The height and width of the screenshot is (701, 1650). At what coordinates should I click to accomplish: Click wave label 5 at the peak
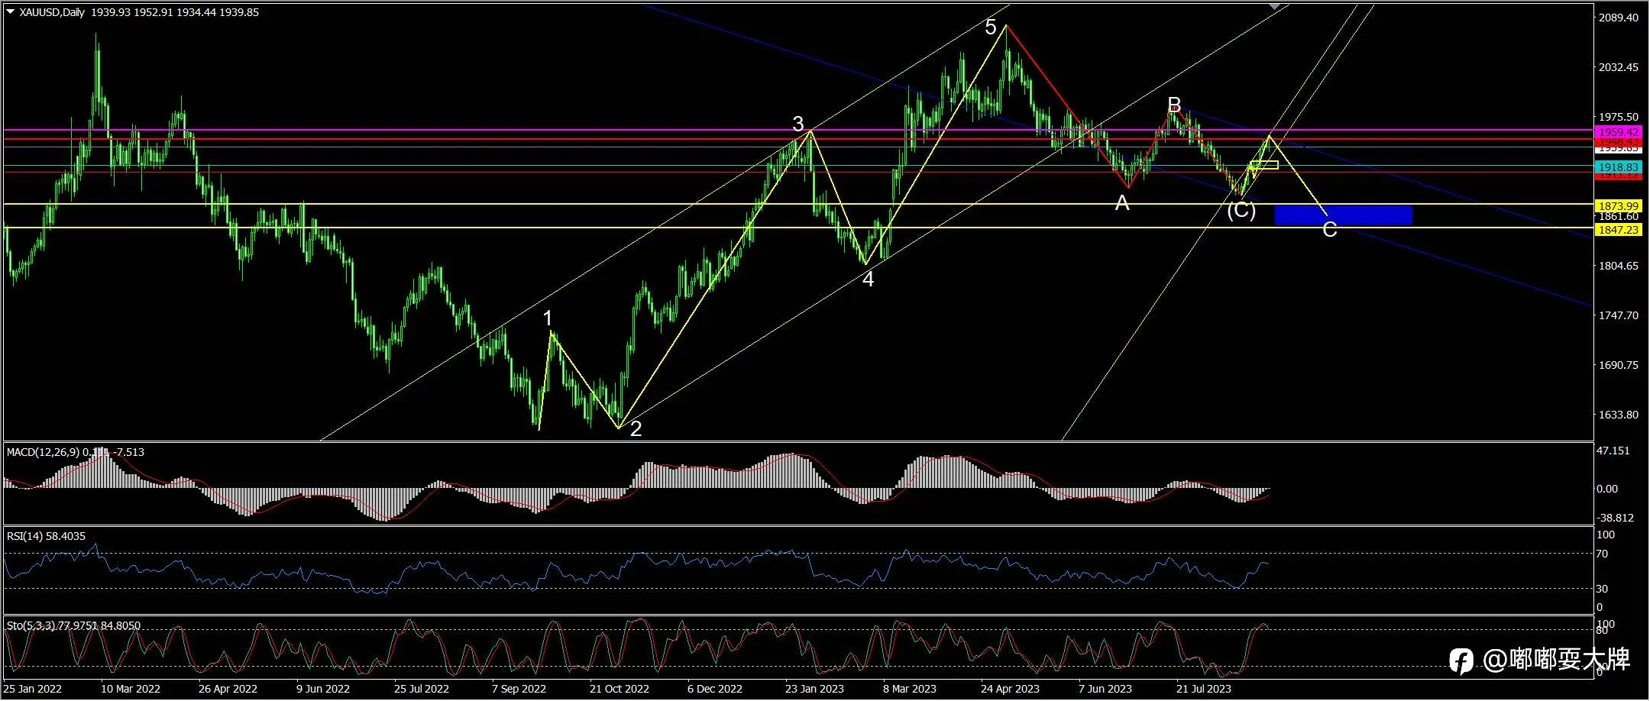[990, 27]
